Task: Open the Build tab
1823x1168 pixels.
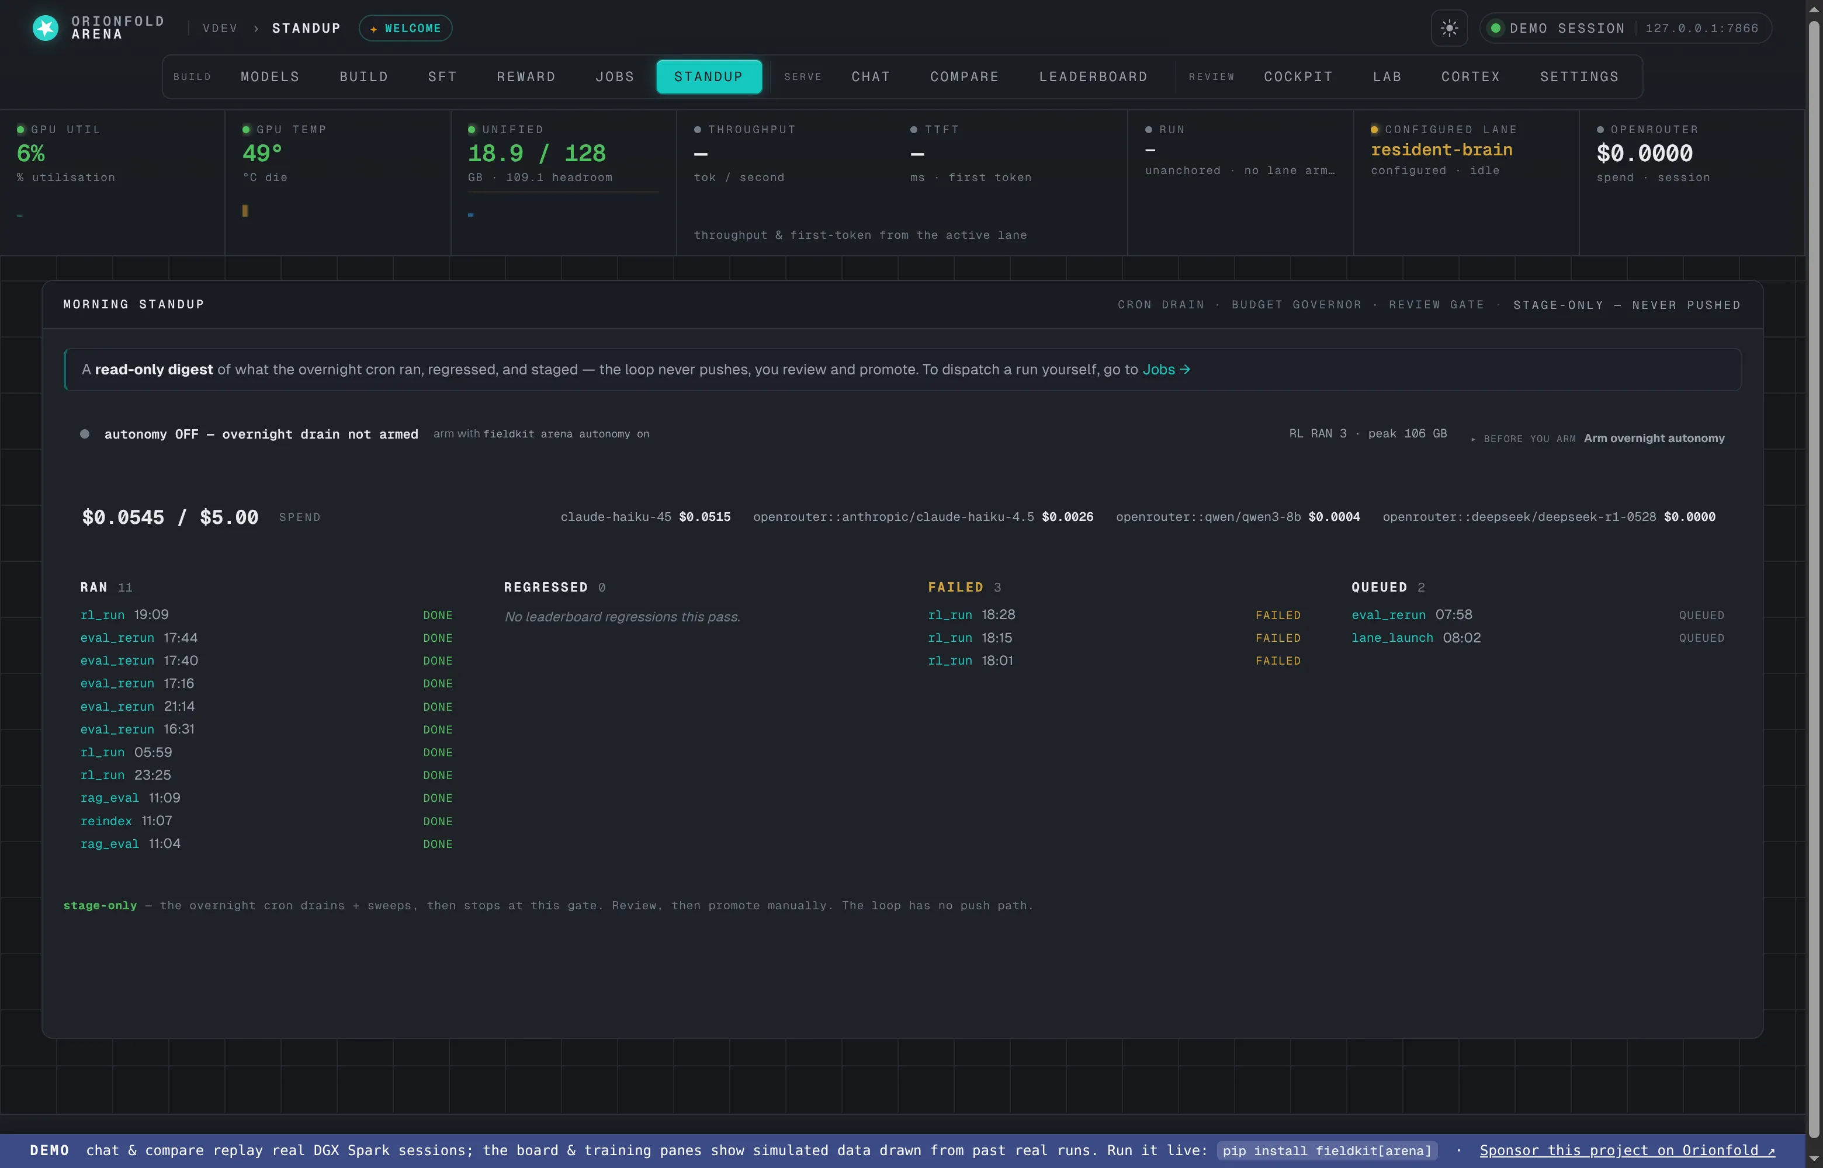Action: [x=363, y=77]
